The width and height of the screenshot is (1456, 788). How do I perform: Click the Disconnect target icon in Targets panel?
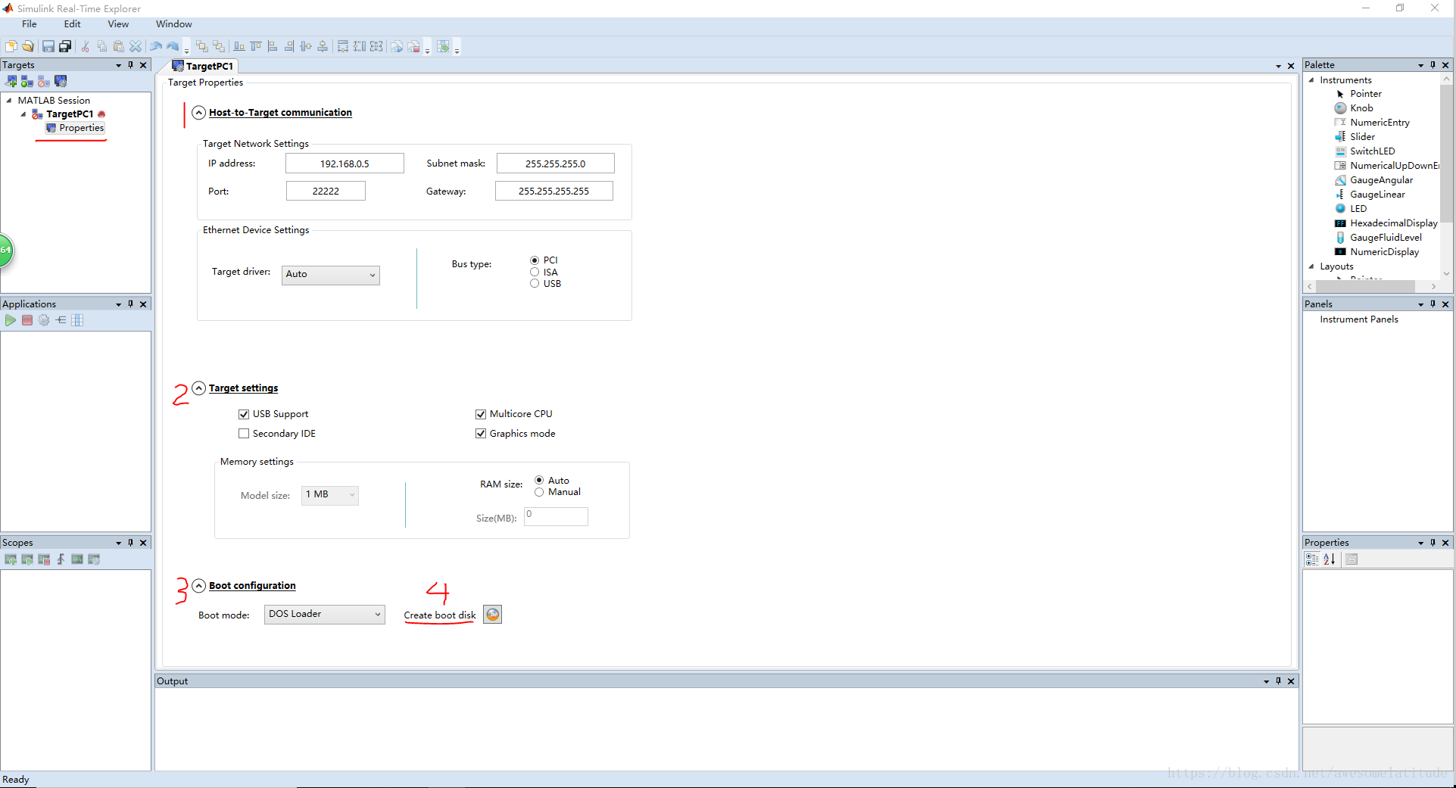point(44,81)
